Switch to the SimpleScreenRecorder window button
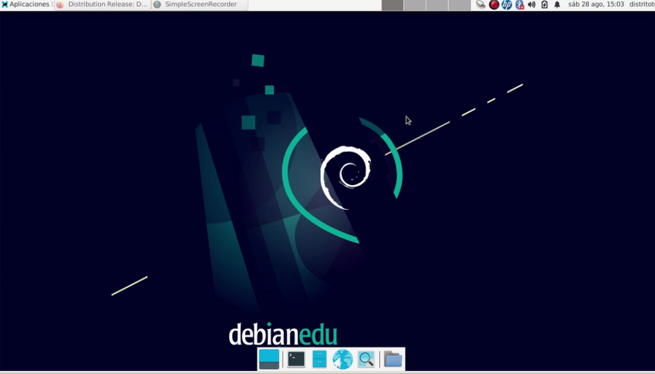The width and height of the screenshot is (655, 374). 200,4
